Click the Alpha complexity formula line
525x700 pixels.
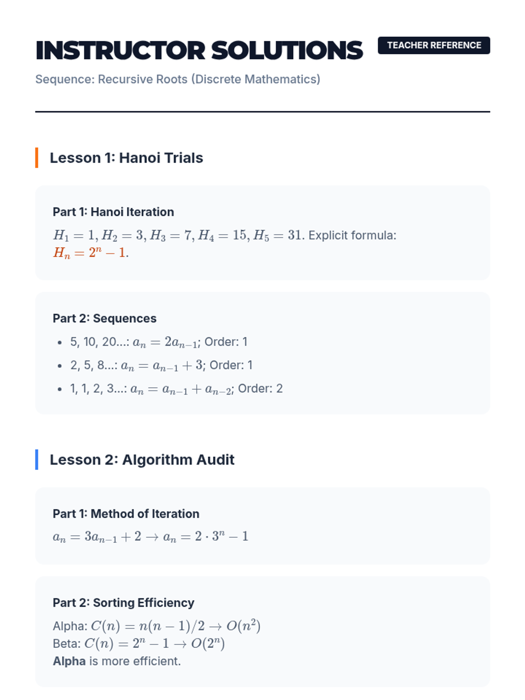click(x=157, y=626)
